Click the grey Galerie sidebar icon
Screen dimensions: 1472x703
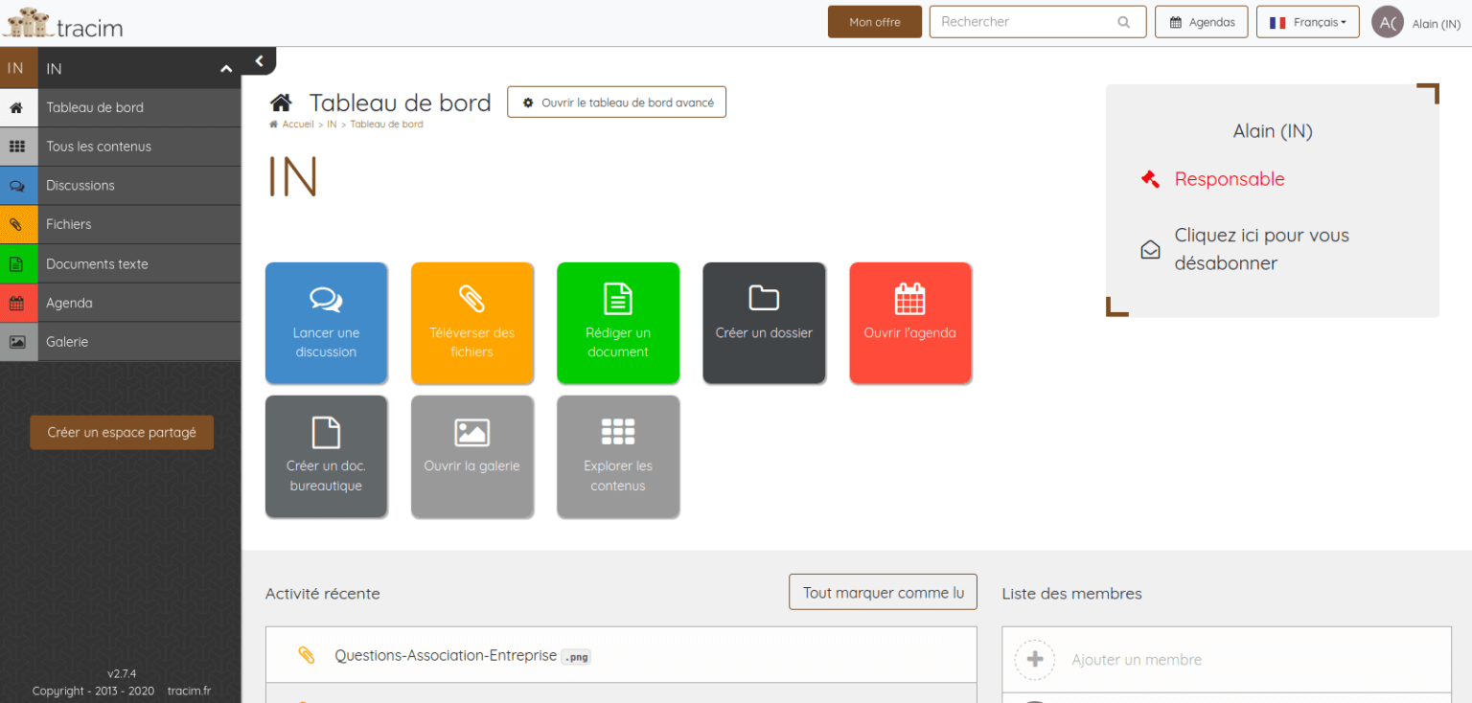click(x=17, y=342)
